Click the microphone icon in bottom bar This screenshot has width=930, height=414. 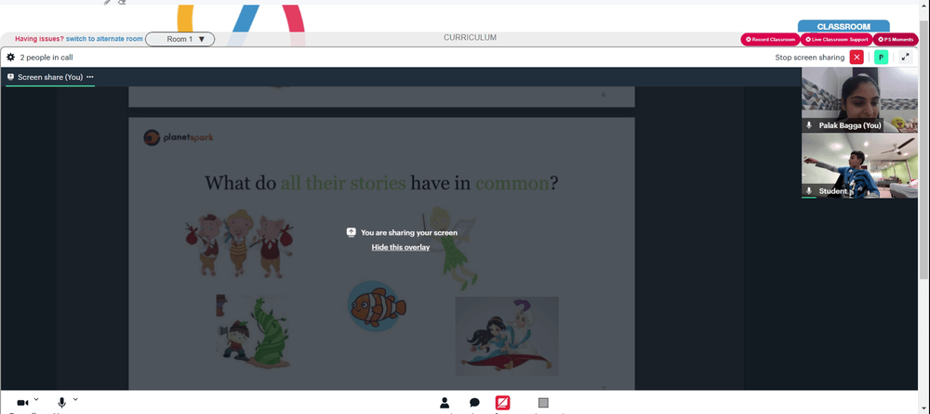coord(61,403)
